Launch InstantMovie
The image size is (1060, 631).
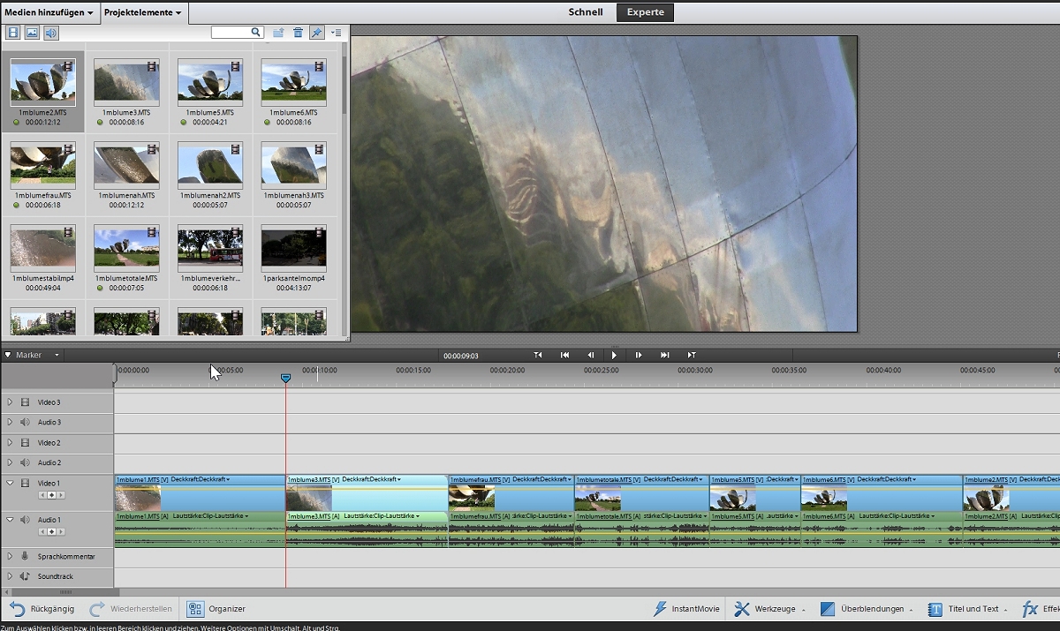coord(686,609)
